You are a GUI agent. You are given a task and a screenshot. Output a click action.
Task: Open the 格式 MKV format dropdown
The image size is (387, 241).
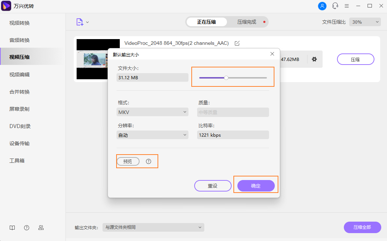click(x=152, y=112)
